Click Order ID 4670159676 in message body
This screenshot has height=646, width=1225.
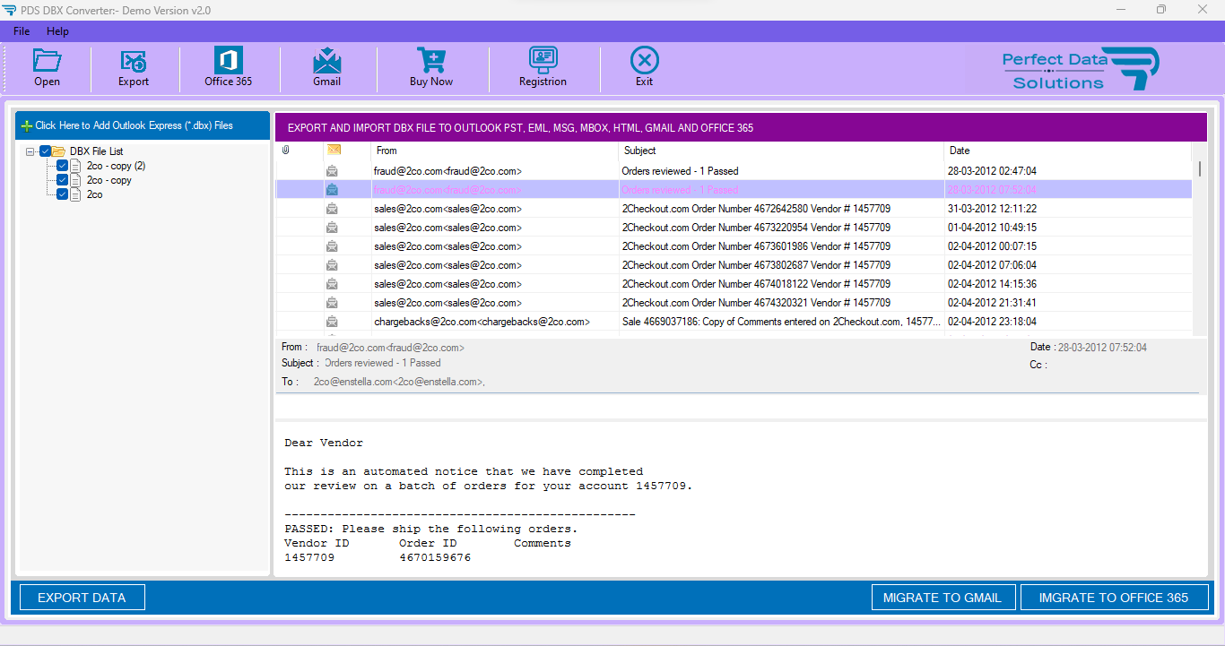435,557
